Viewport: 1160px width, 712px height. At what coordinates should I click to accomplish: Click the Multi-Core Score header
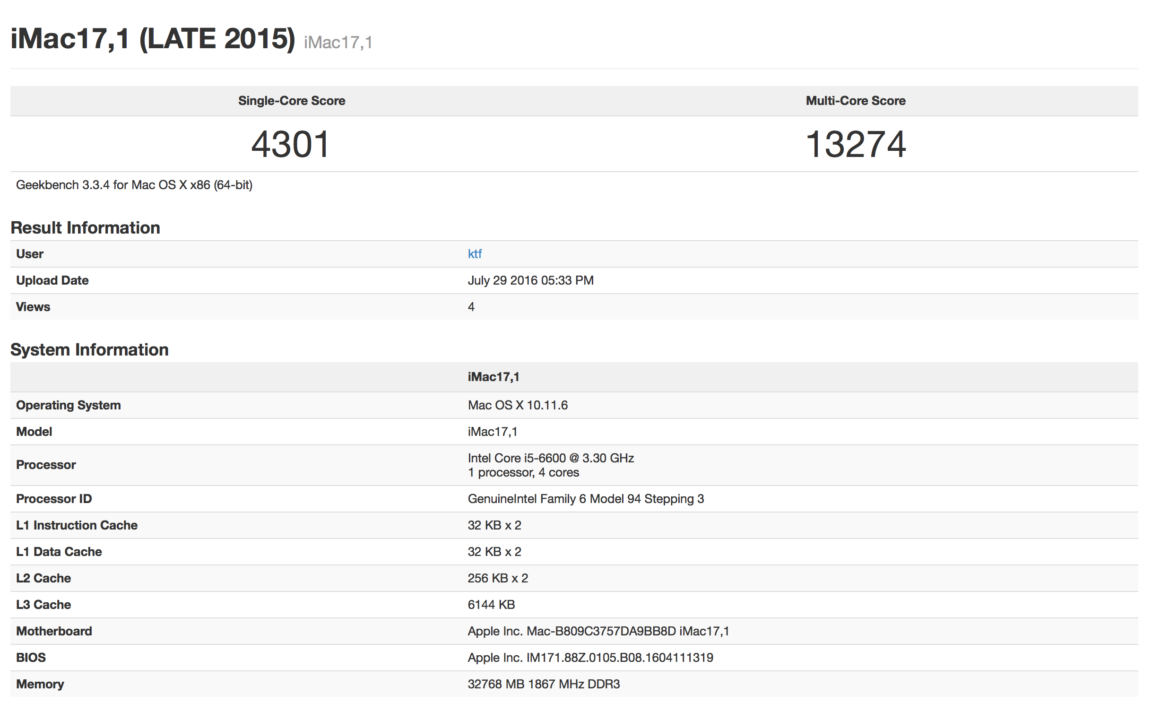pyautogui.click(x=855, y=101)
